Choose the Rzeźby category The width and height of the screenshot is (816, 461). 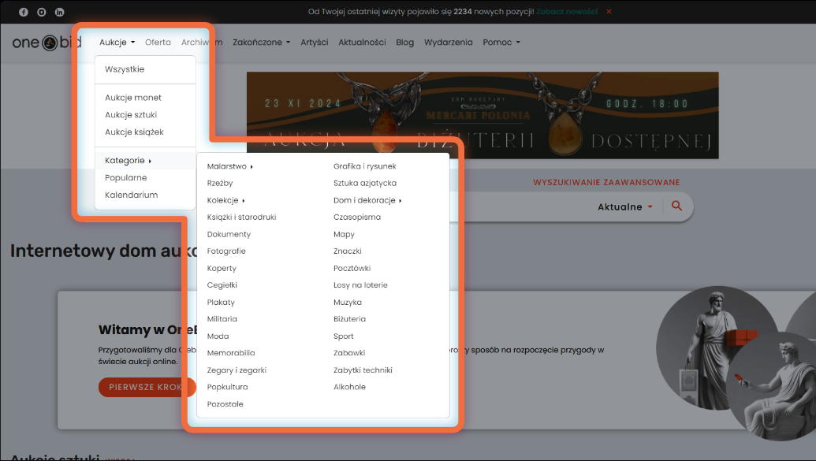pos(220,183)
